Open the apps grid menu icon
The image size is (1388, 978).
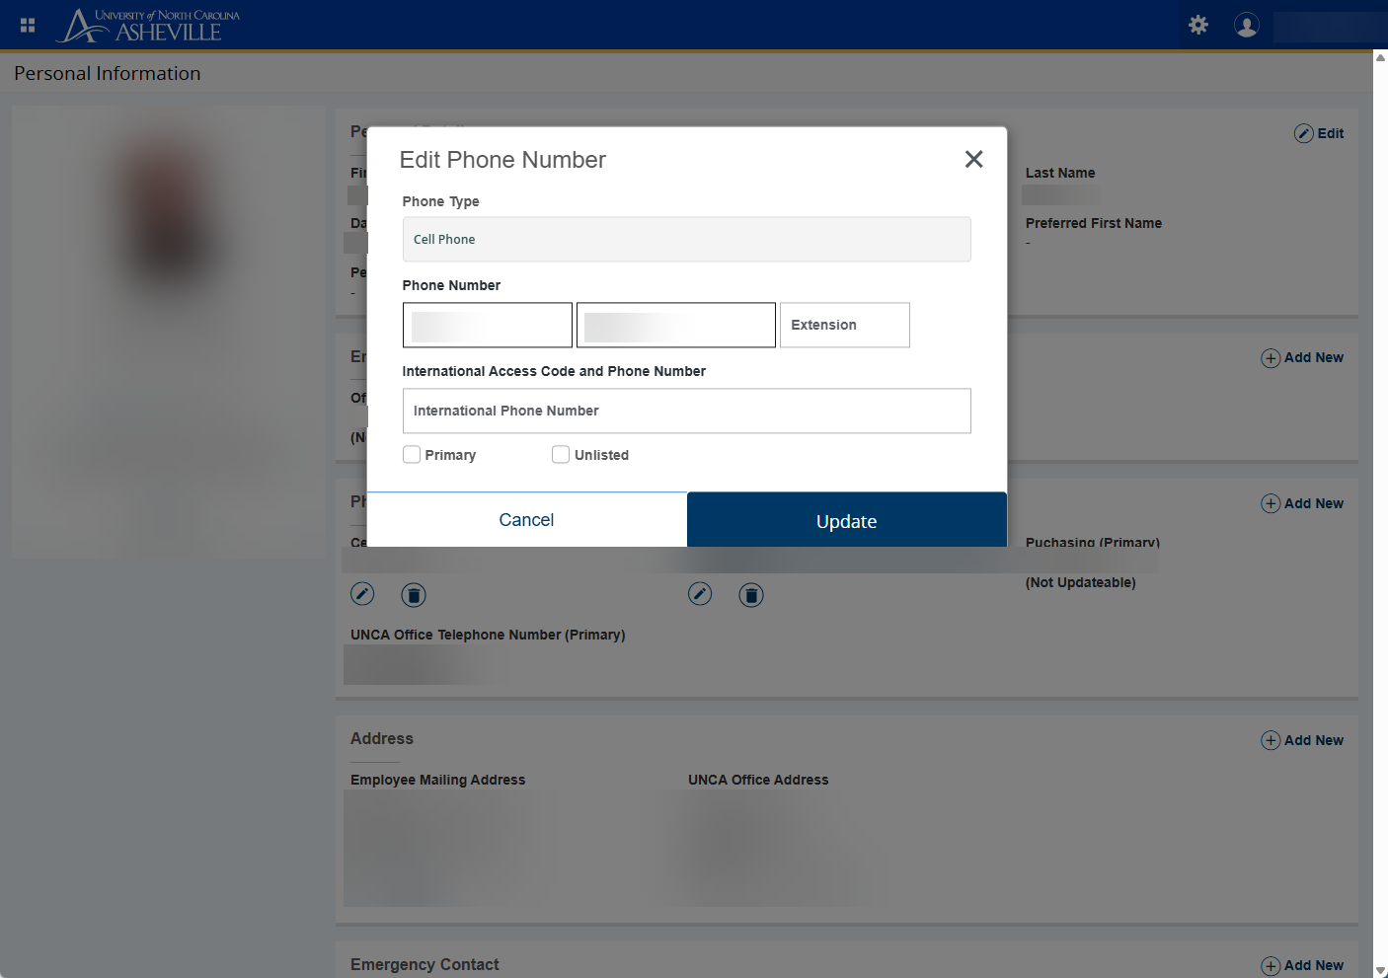point(28,26)
